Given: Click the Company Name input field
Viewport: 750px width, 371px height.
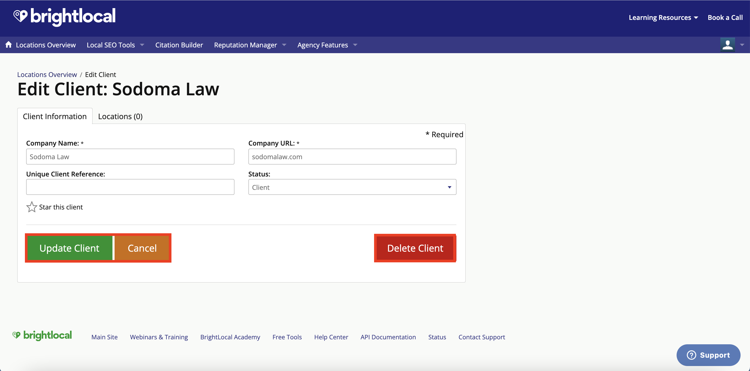Looking at the screenshot, I should (x=130, y=157).
